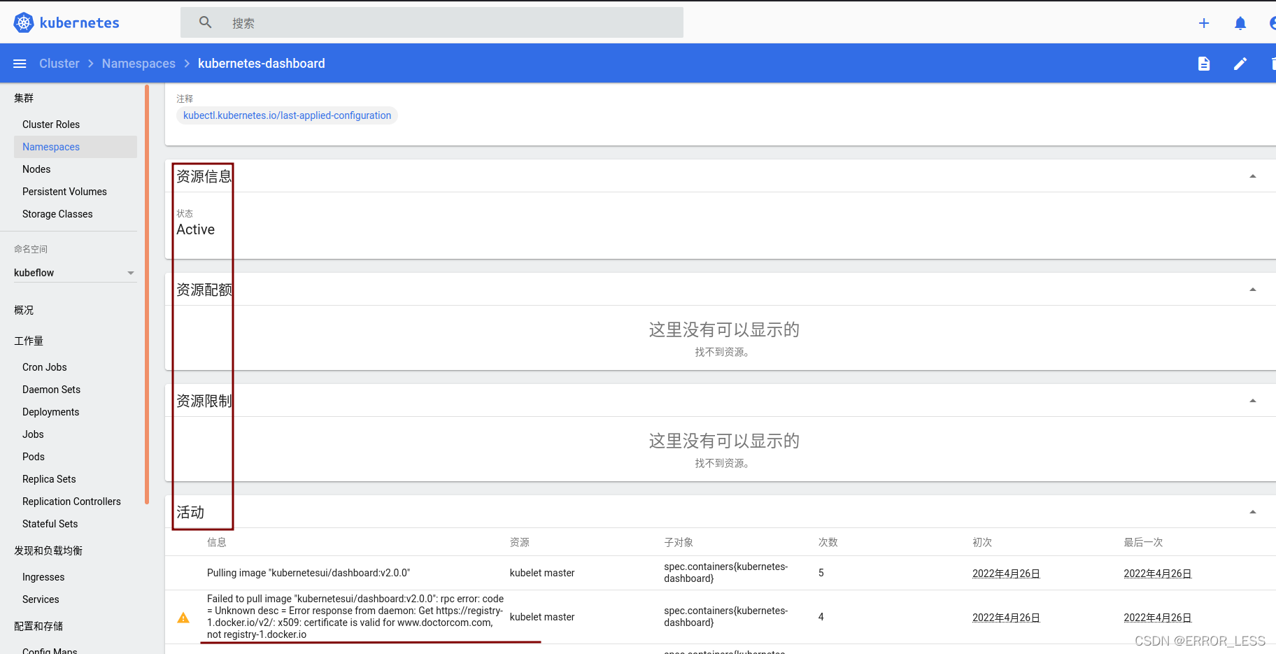Click the warning icon on Failed to pull row

tap(183, 618)
